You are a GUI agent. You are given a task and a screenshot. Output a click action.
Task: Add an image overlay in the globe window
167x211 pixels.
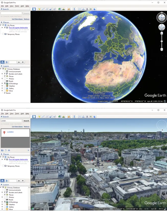click(51, 9)
